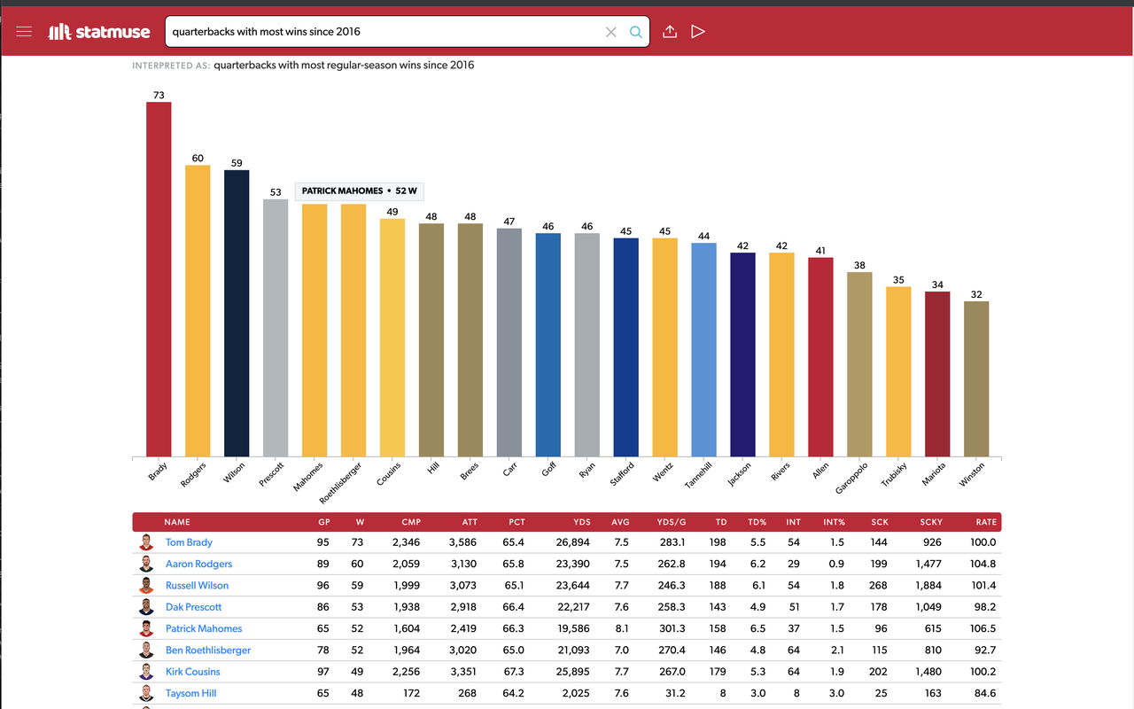Open the hamburger menu
This screenshot has width=1134, height=709.
click(x=24, y=32)
